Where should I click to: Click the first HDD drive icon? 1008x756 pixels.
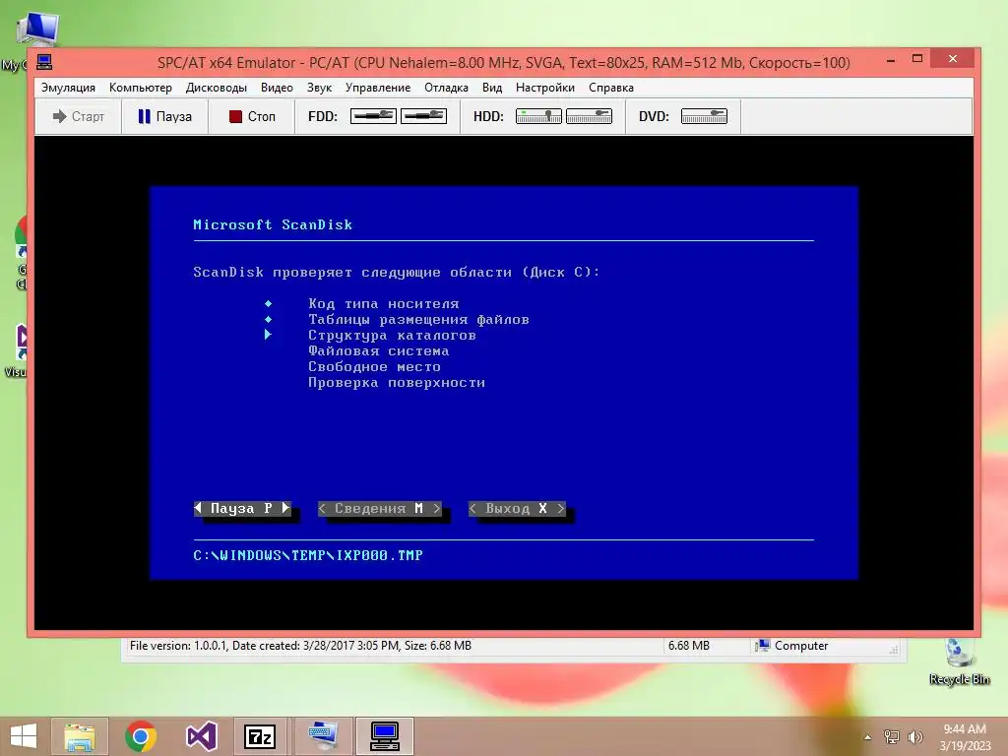(538, 116)
